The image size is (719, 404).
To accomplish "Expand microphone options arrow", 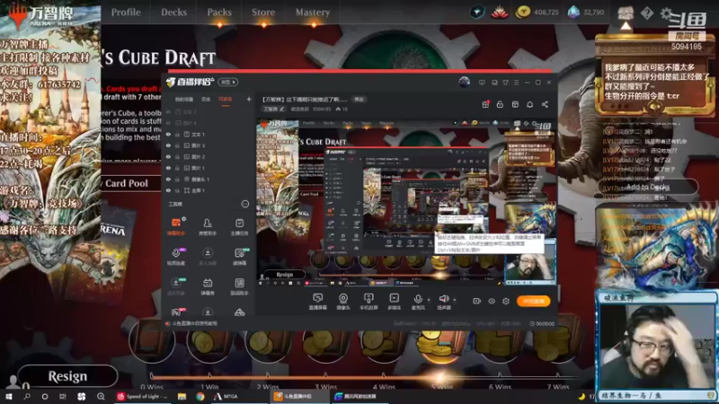I will 429,300.
